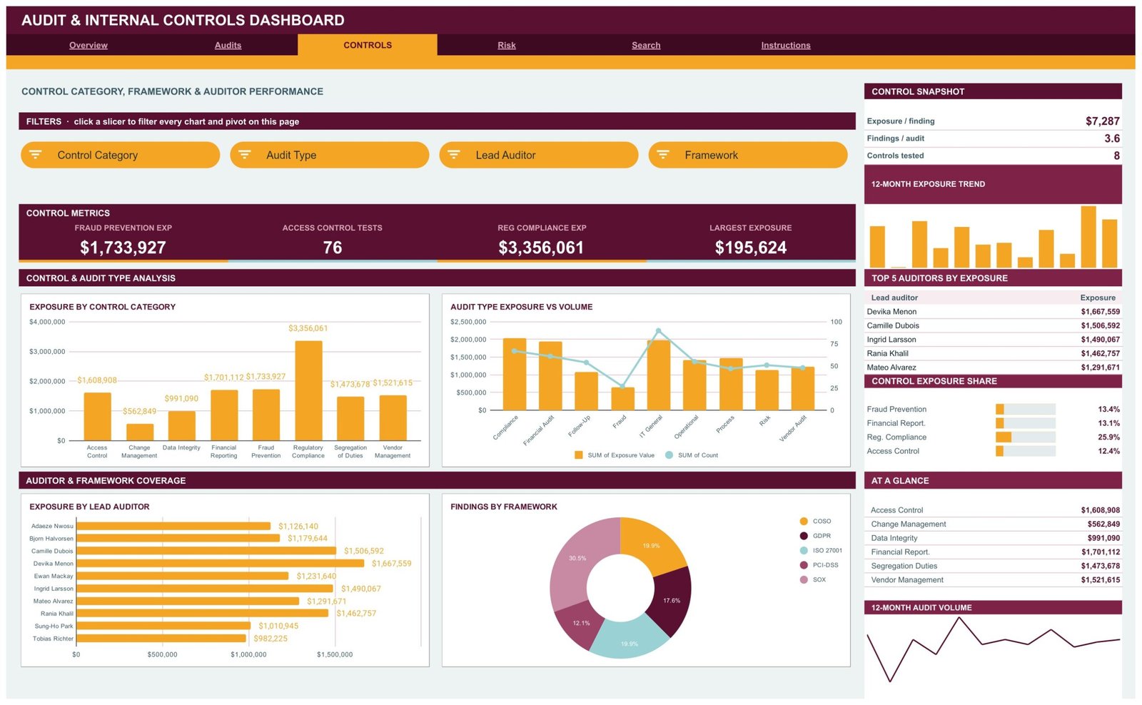The image size is (1142, 705).
Task: Click the 12-Month Audit Volume line chart
Action: click(993, 649)
